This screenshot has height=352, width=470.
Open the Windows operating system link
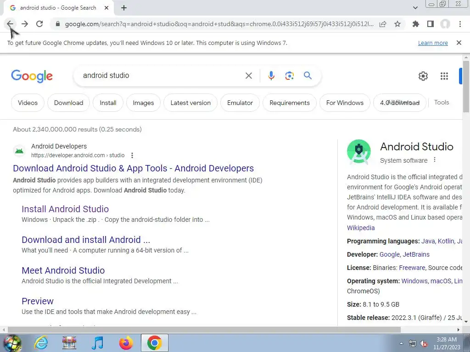[414, 281]
